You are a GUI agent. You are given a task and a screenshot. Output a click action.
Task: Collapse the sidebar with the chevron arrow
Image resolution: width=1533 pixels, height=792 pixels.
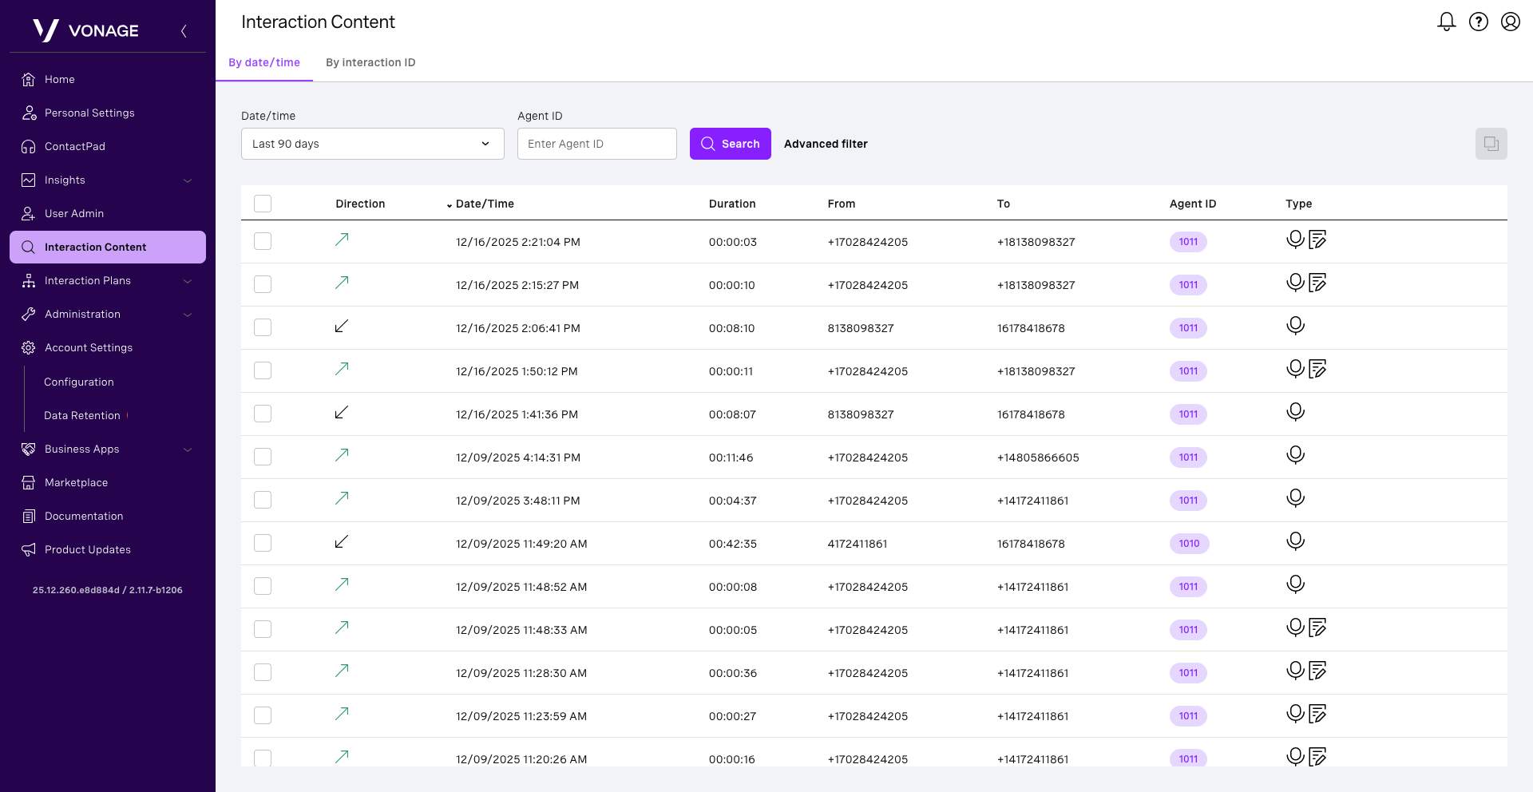tap(184, 31)
